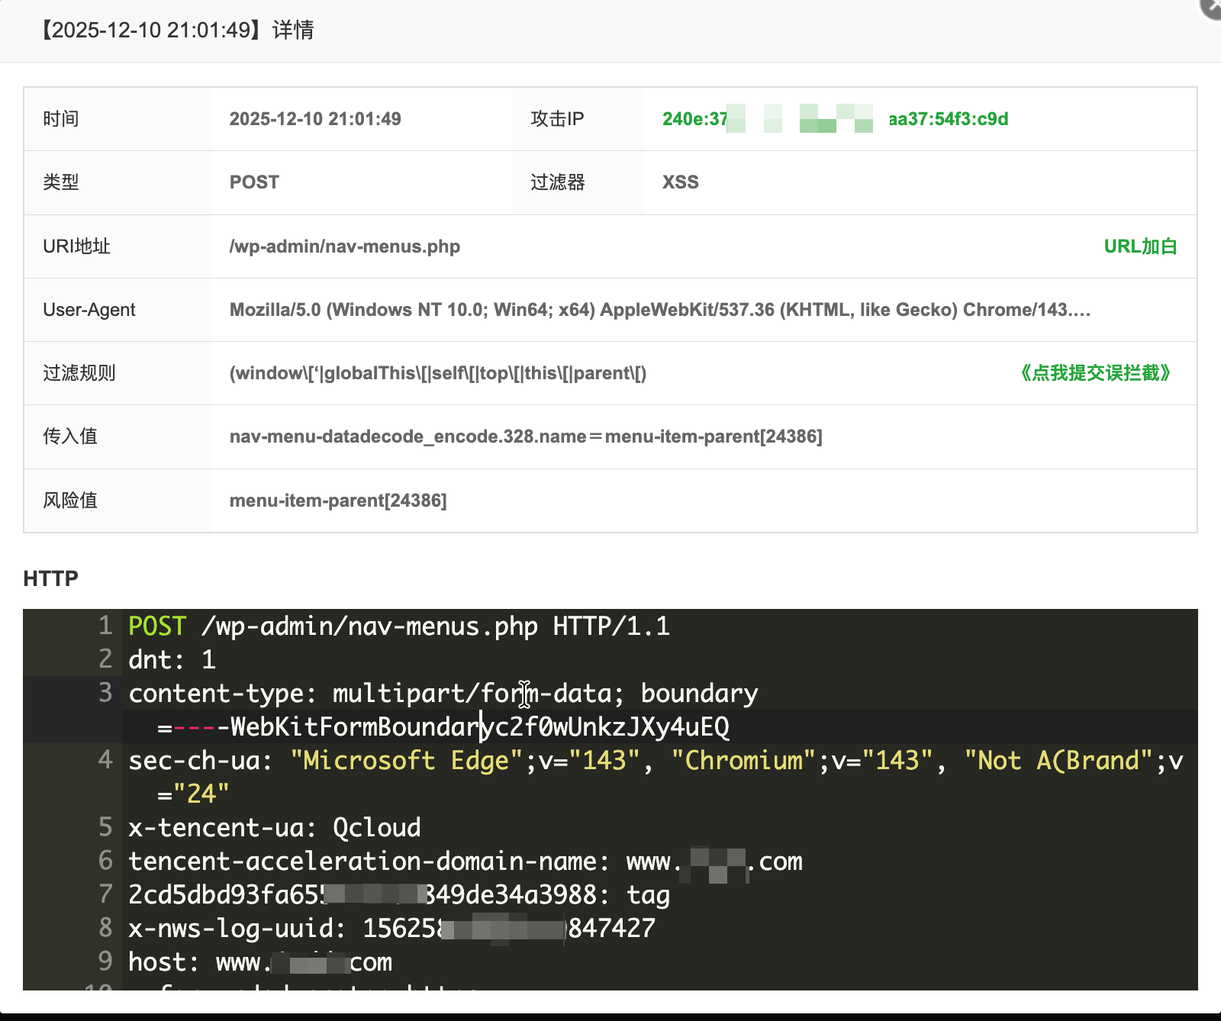
Task: Select the 时间 timestamp value in the table
Action: coord(315,119)
